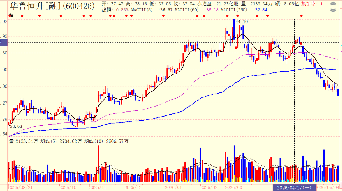Click the 23.63 low price label on chart

[16, 126]
